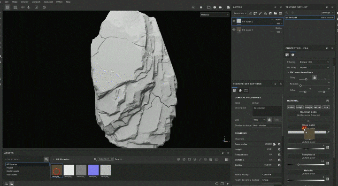The height and width of the screenshot is (186, 338).
Task: Click the Metallic uniform color button
Action: [308, 172]
